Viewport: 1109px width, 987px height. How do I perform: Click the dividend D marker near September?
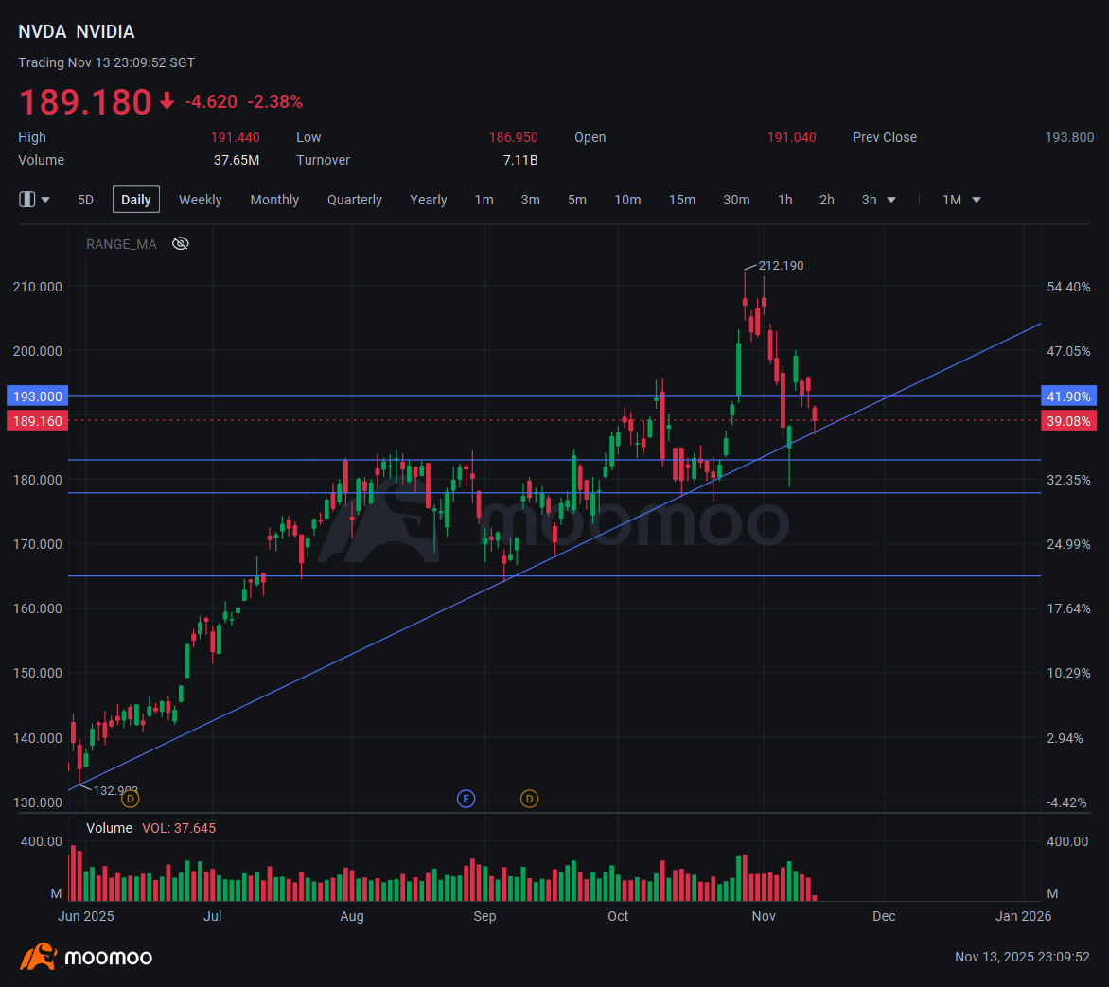pos(529,799)
